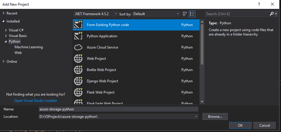The height and width of the screenshot is (132, 281).
Task: Select Flask Web Project template name
Action: (101, 92)
